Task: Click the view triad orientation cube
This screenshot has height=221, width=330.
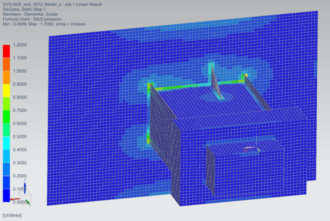Action: tap(25, 198)
